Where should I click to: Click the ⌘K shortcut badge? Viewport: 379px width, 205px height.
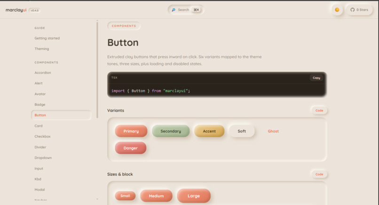point(196,10)
